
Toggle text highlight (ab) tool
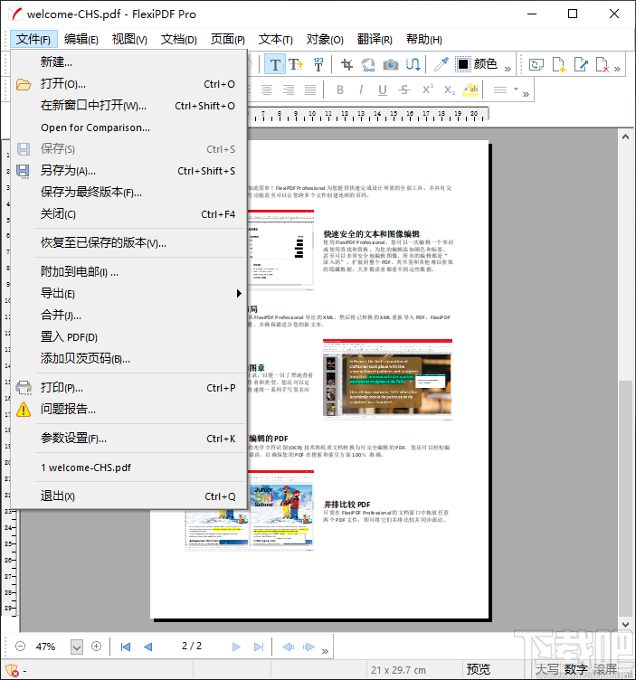470,90
